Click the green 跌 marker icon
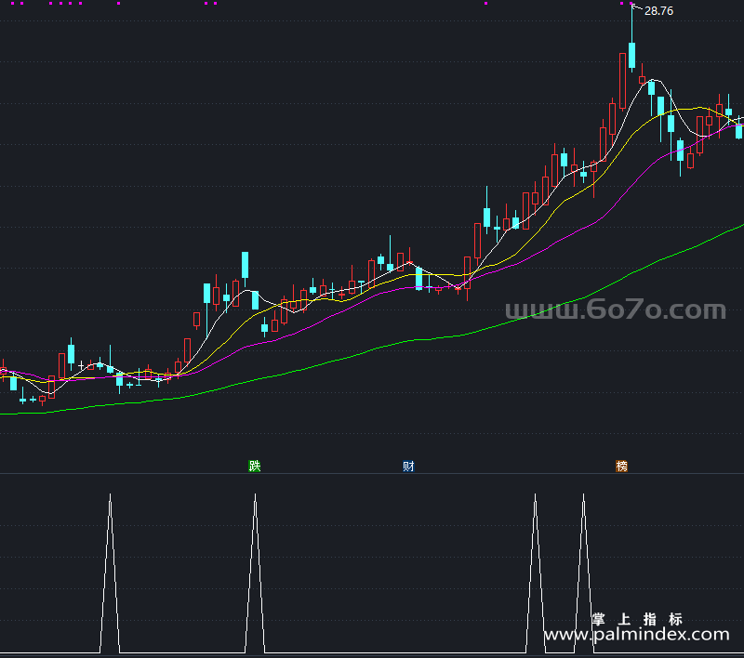 (x=255, y=466)
